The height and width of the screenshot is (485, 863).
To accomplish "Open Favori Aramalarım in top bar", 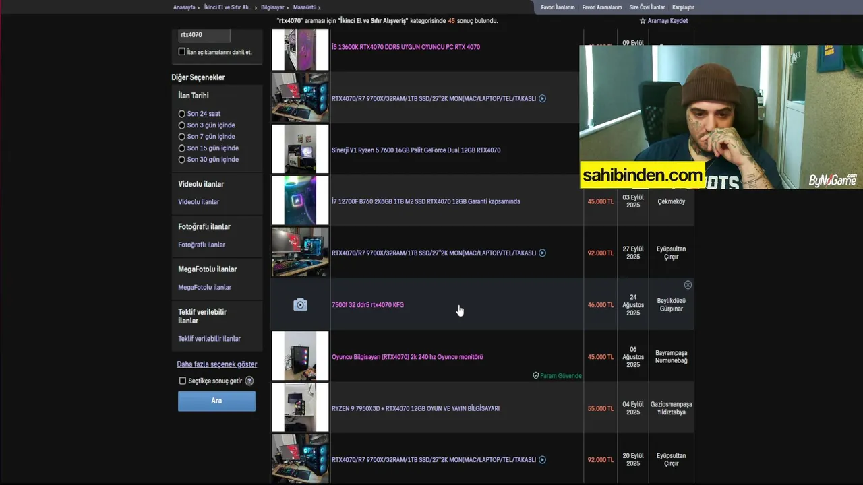I will pos(602,7).
